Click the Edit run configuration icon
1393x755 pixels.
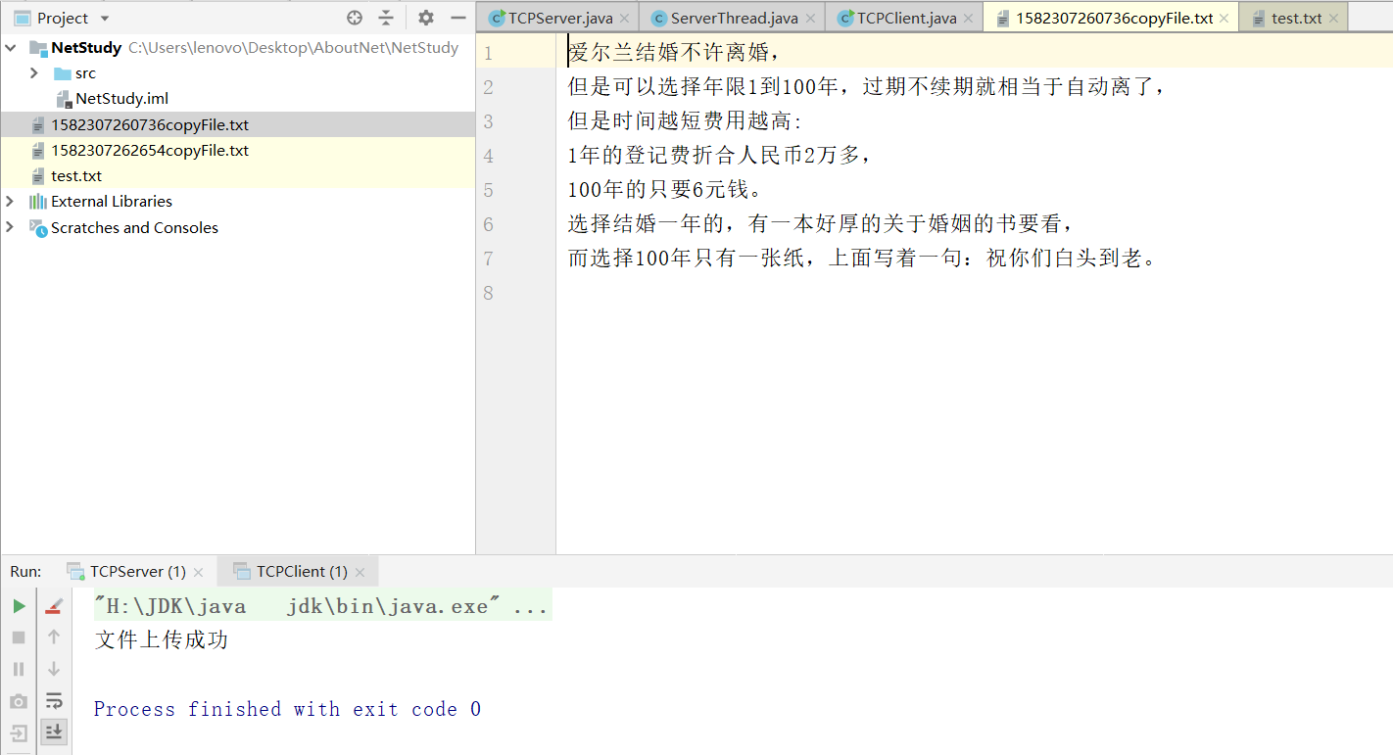click(54, 606)
